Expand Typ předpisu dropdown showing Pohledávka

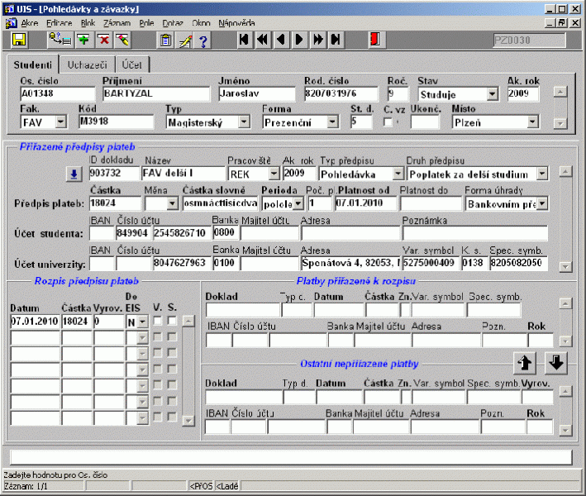coord(398,174)
